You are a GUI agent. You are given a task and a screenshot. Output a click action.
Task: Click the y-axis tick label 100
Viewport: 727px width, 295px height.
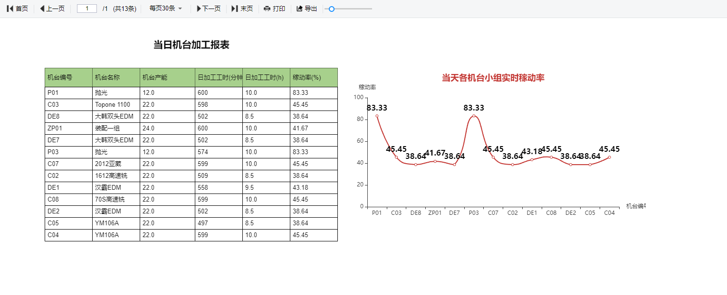click(359, 97)
